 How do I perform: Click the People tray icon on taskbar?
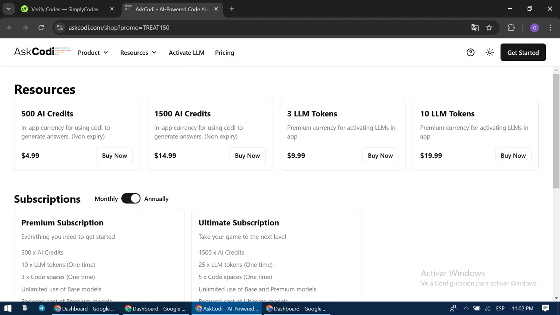click(453, 308)
